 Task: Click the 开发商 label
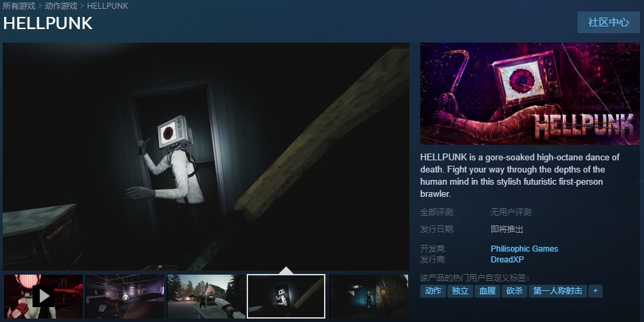pos(433,249)
